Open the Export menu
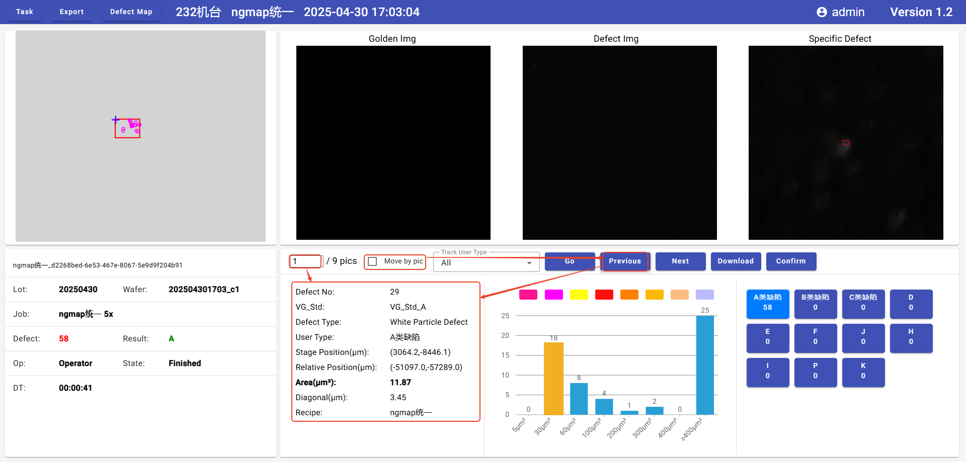The width and height of the screenshot is (966, 462). 71,12
